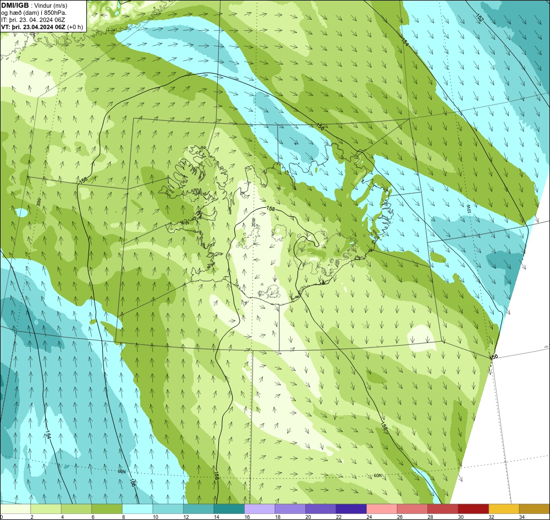This screenshot has height=520, width=550.
Task: Click legend scale number '24'
Action: [369, 517]
